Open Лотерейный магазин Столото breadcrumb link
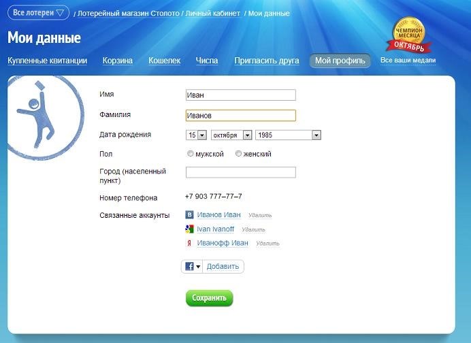The height and width of the screenshot is (343, 471). (x=128, y=14)
